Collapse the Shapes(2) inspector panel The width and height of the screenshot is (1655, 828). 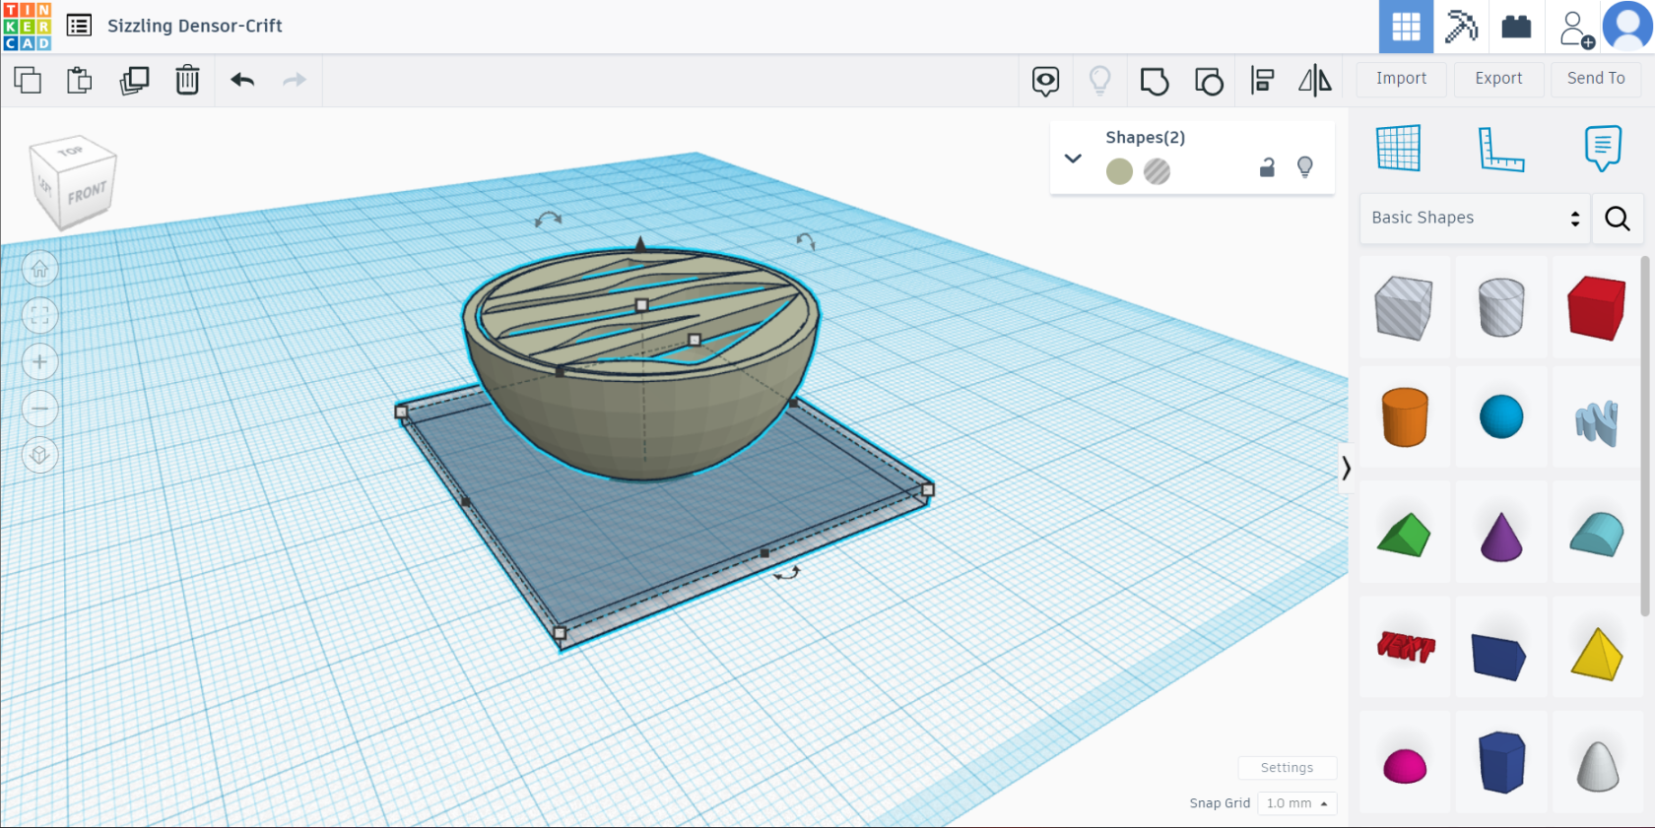pos(1073,159)
